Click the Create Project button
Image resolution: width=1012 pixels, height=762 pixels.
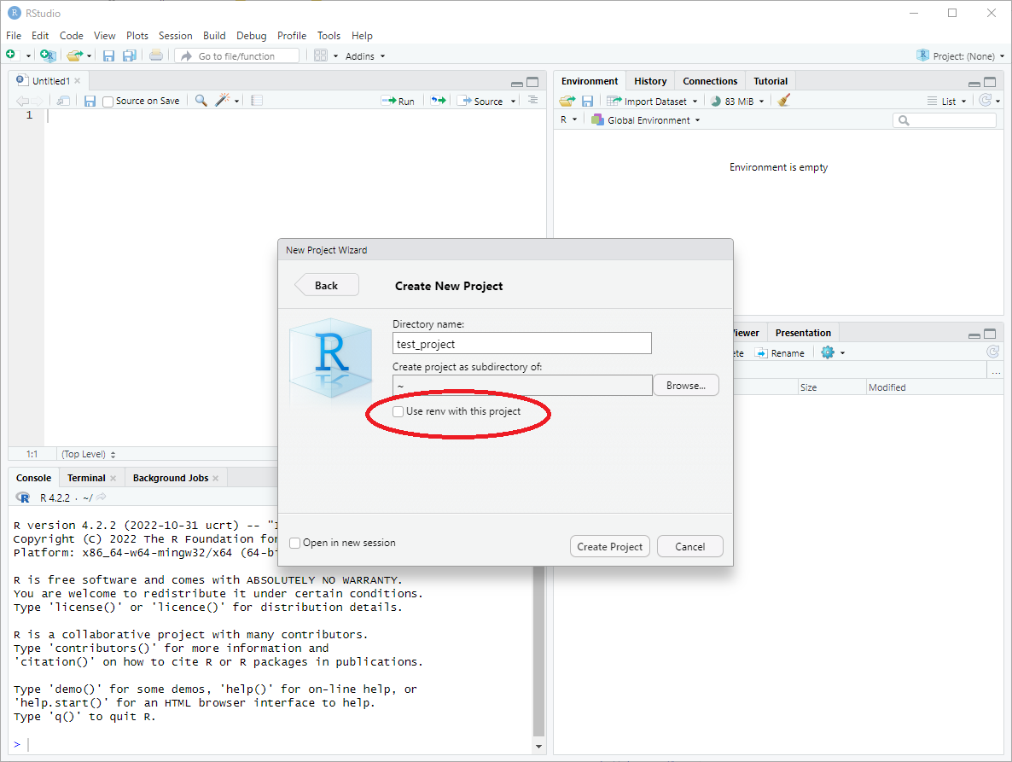point(610,547)
